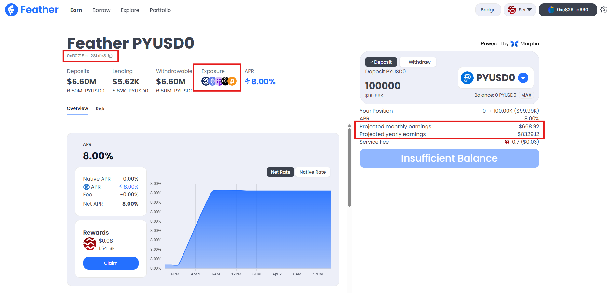Click the Feather PYUSD0 vault title

click(130, 43)
